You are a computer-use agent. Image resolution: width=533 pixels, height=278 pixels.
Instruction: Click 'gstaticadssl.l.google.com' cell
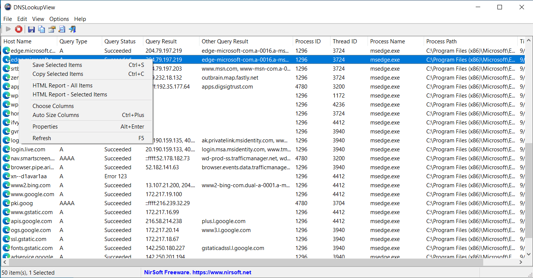point(233,248)
